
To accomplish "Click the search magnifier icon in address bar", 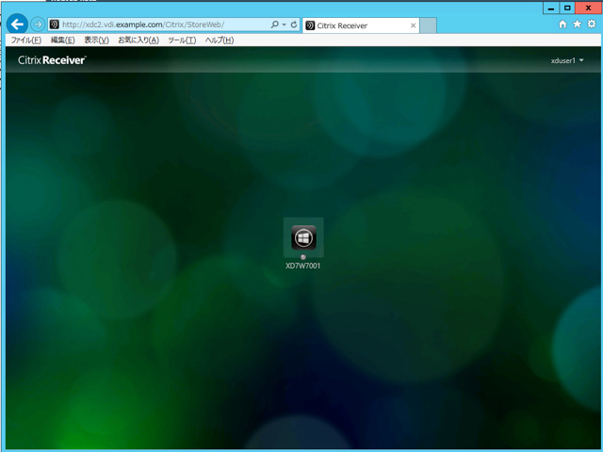I will 274,24.
